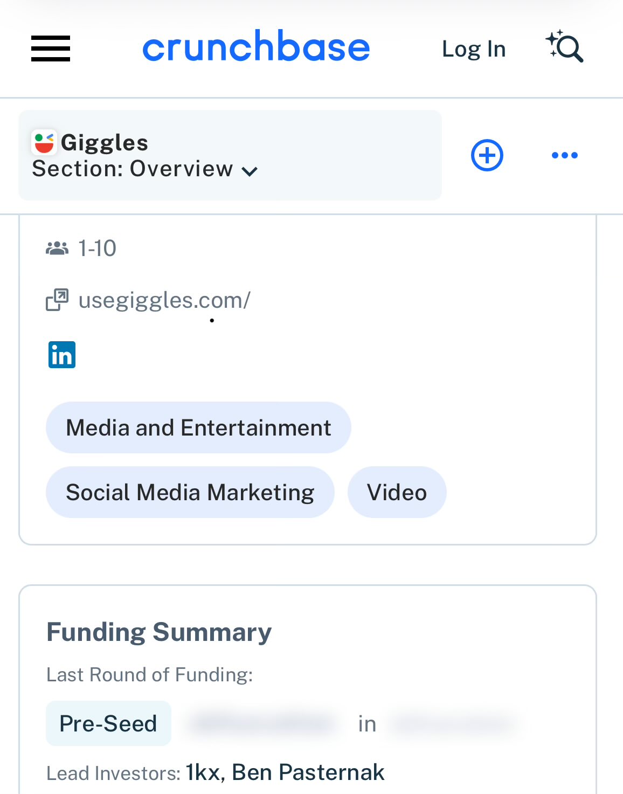The width and height of the screenshot is (623, 794).
Task: Click the Pre-Seed funding round chip
Action: [x=108, y=723]
